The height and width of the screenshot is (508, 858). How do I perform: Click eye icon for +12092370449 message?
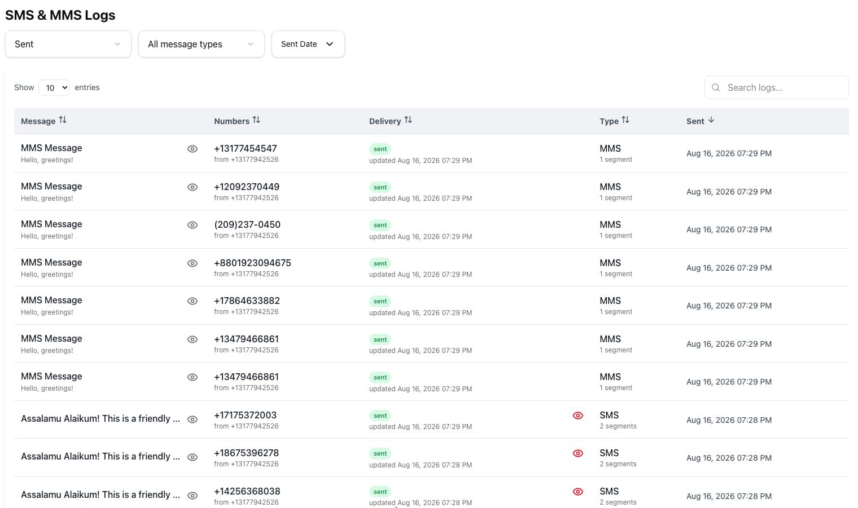pos(192,187)
